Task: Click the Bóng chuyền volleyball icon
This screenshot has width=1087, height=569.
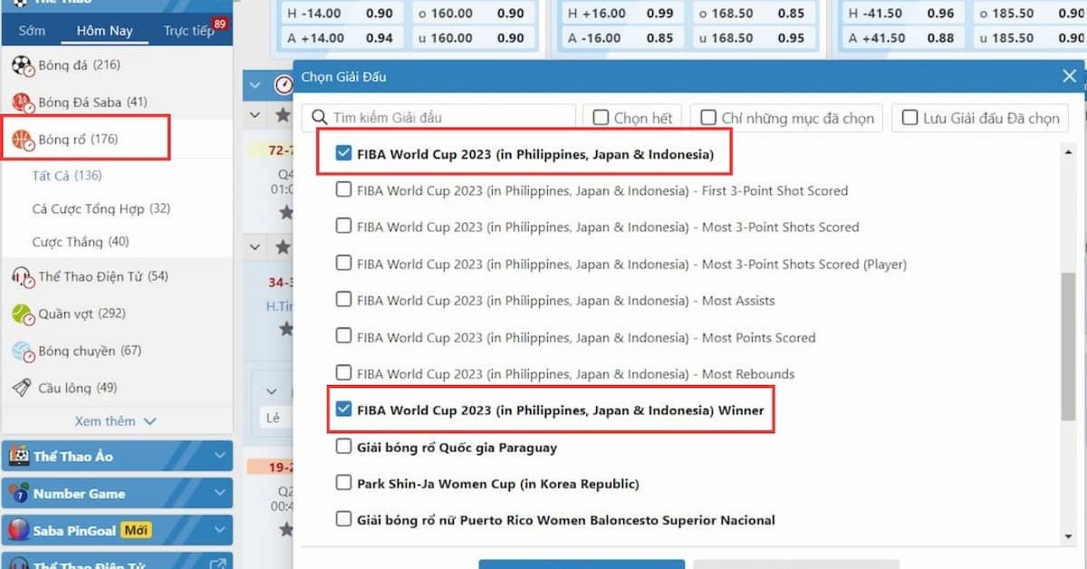Action: [21, 351]
